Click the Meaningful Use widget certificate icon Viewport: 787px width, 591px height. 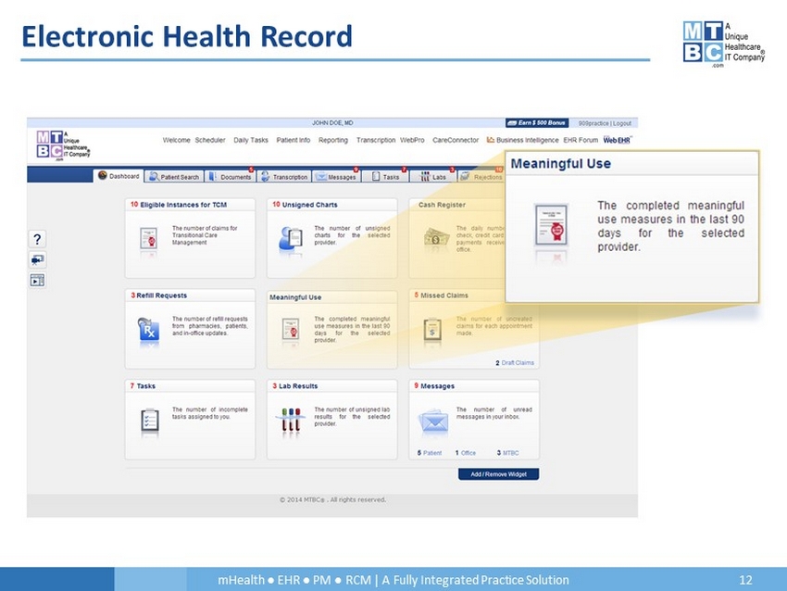(x=291, y=330)
